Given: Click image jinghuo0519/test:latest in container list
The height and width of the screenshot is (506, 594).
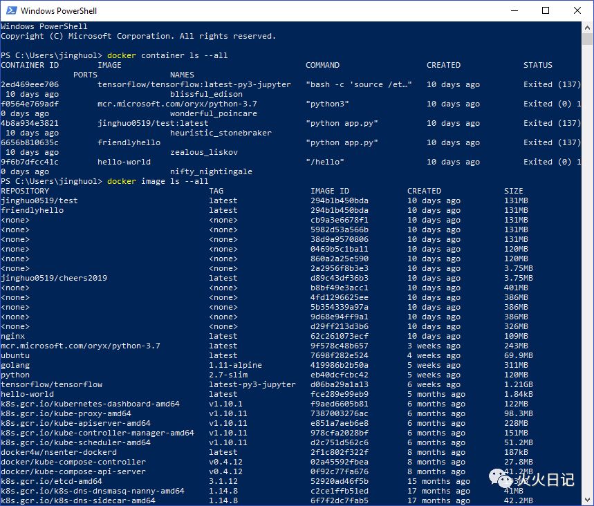Looking at the screenshot, I should tap(153, 123).
